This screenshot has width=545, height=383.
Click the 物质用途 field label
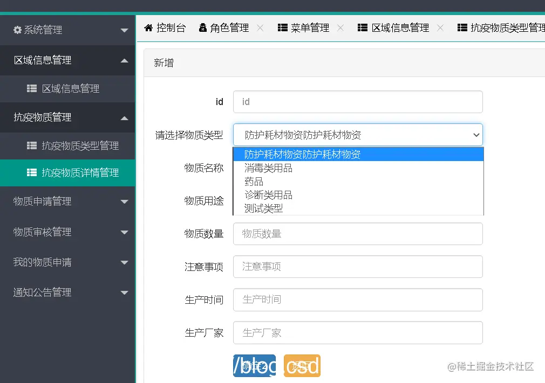pyautogui.click(x=204, y=201)
